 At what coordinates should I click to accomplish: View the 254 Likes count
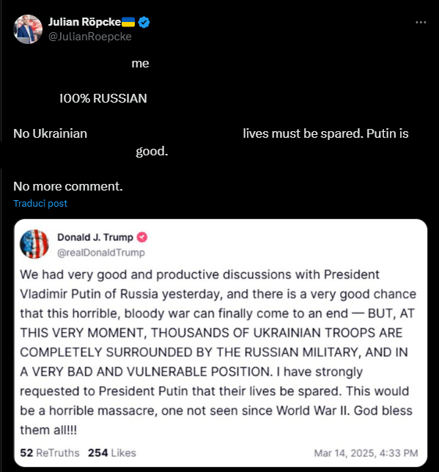pyautogui.click(x=111, y=453)
